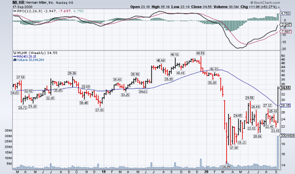
Task: Click the 29.55 high price label
Action: (x=250, y=98)
